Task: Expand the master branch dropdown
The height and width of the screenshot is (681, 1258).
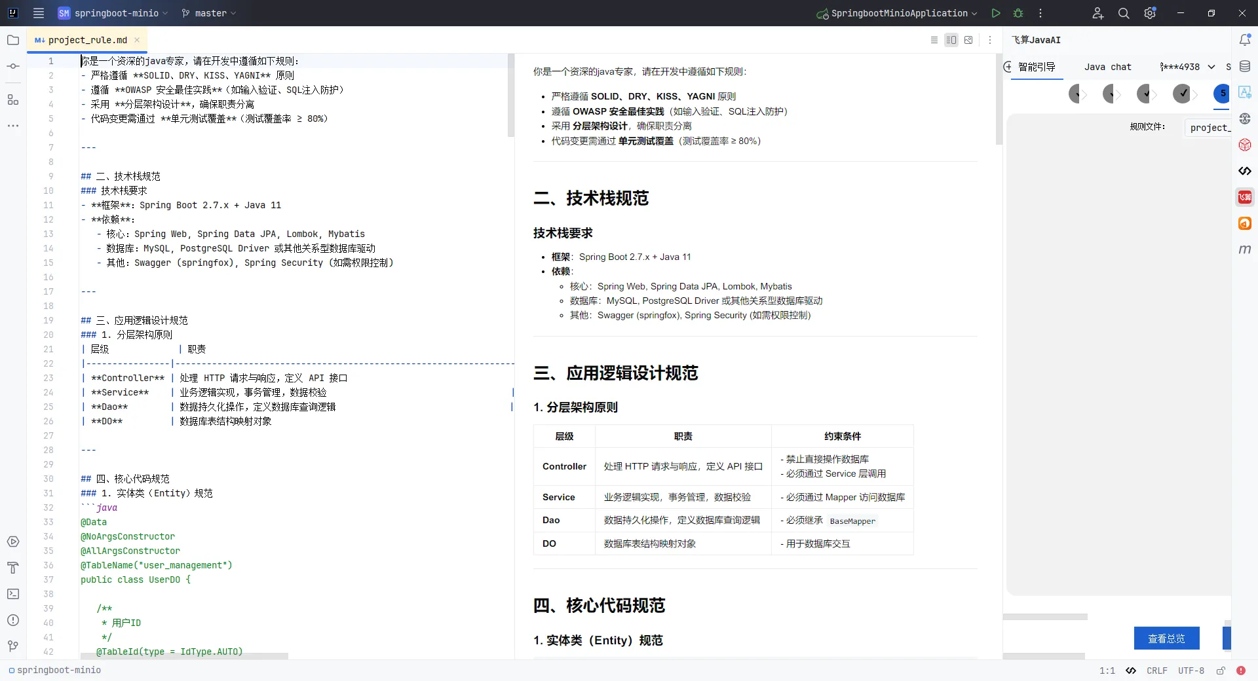Action: point(209,13)
